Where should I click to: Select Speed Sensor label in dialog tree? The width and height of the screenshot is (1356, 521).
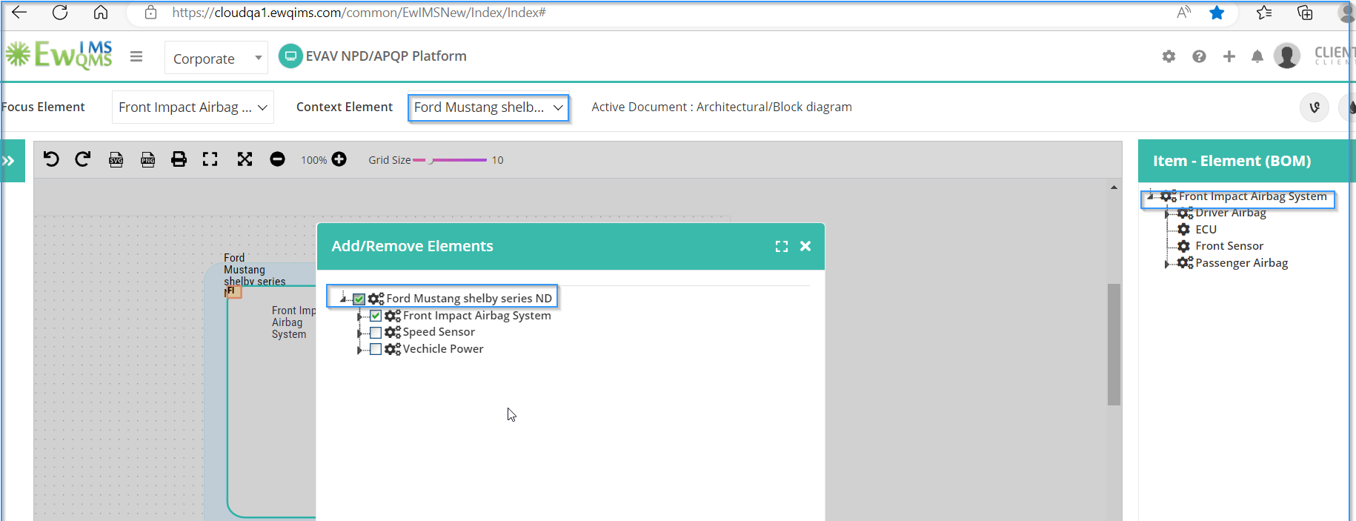pos(439,332)
